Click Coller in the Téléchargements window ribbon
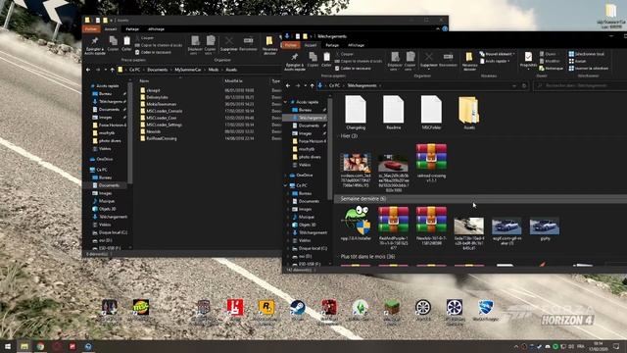 coord(326,60)
